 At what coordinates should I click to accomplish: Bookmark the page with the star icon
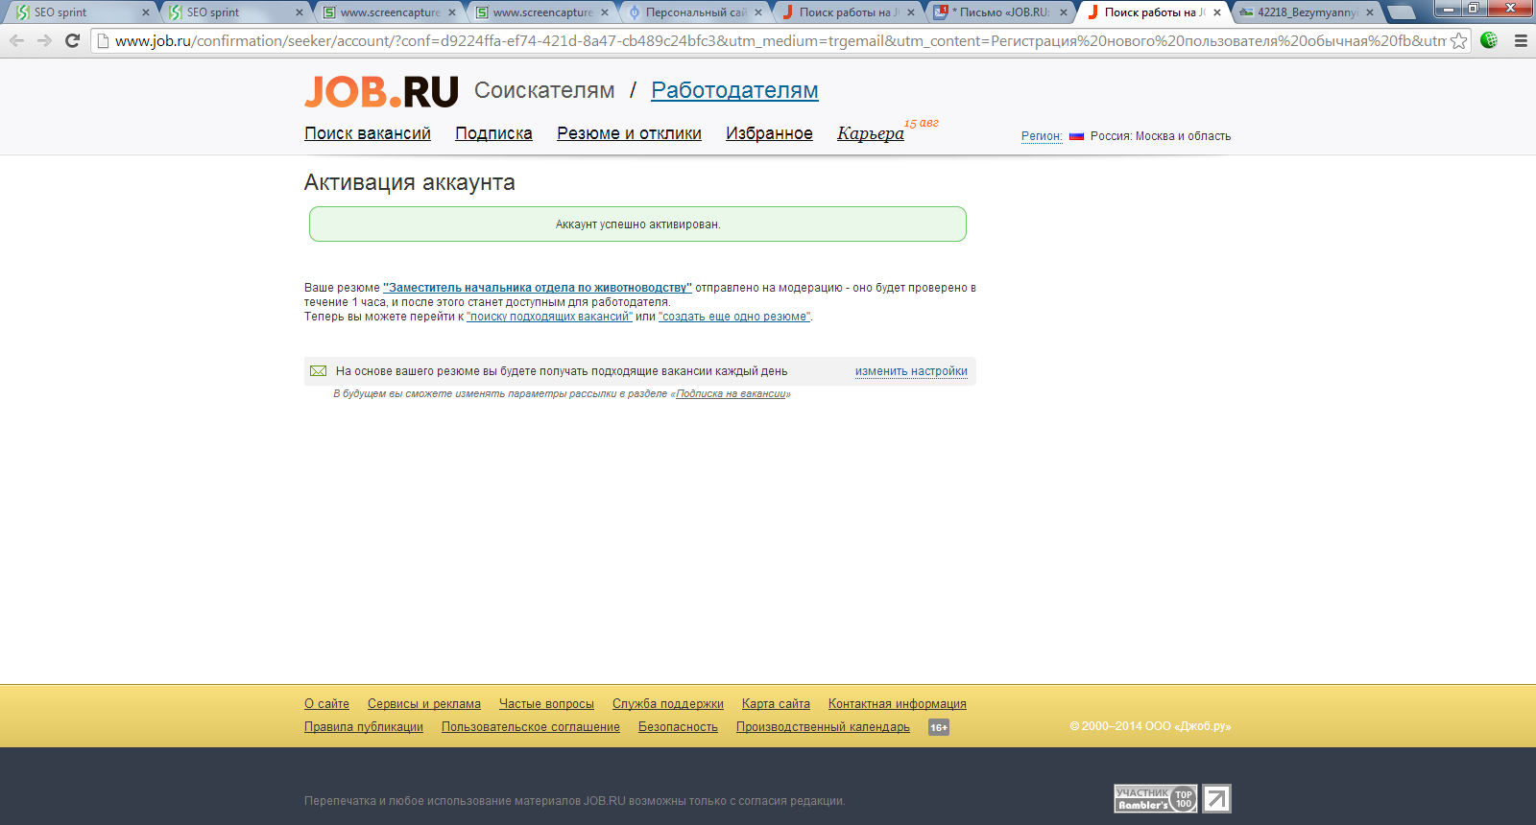(x=1458, y=40)
